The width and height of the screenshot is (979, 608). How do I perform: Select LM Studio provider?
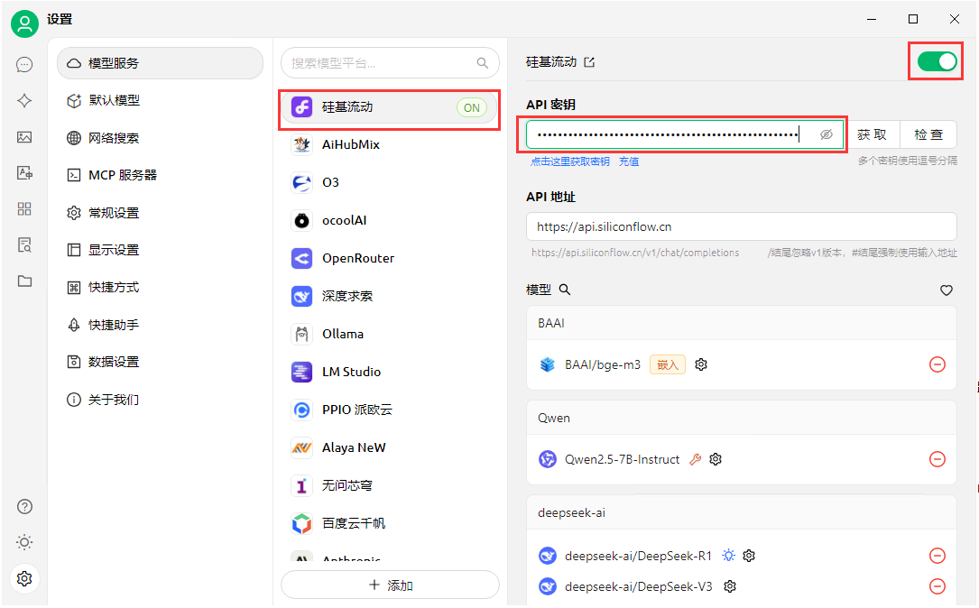[x=390, y=372]
